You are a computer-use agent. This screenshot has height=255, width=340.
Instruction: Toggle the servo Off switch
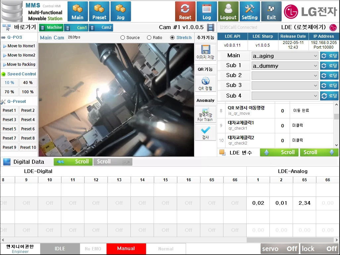point(280,249)
